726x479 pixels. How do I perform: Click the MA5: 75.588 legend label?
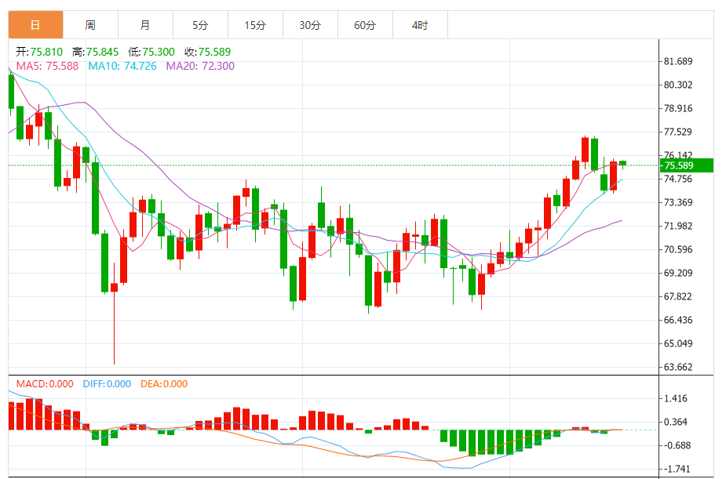click(x=47, y=66)
